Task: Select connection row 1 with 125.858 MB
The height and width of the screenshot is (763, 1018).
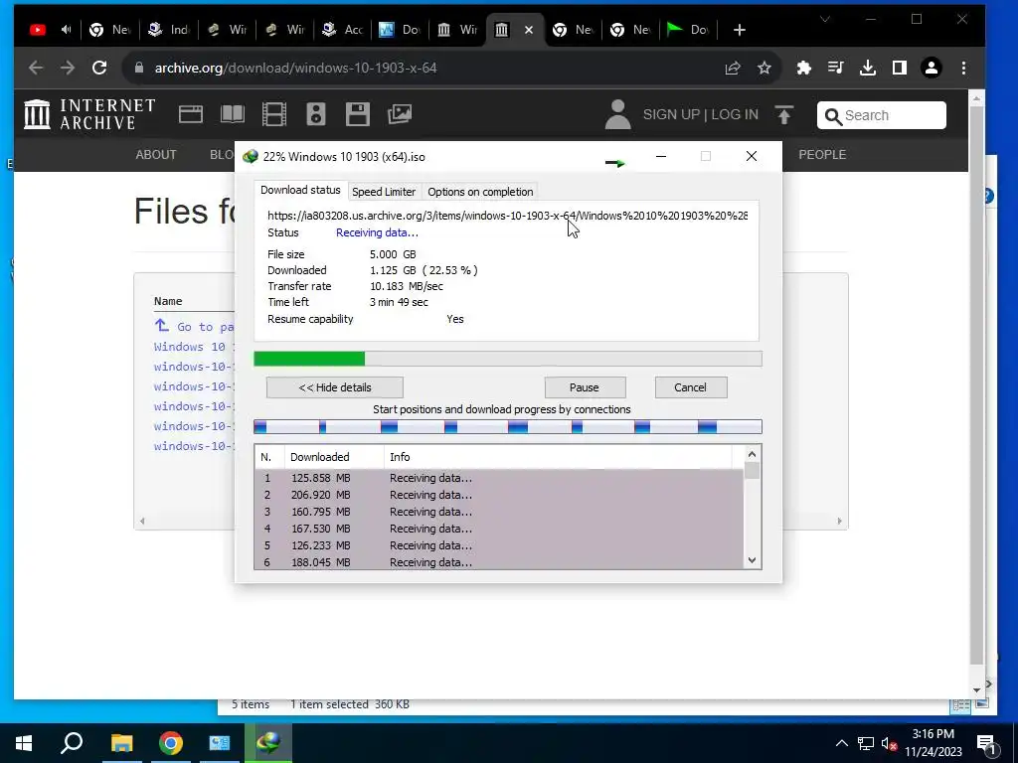Action: (x=499, y=478)
